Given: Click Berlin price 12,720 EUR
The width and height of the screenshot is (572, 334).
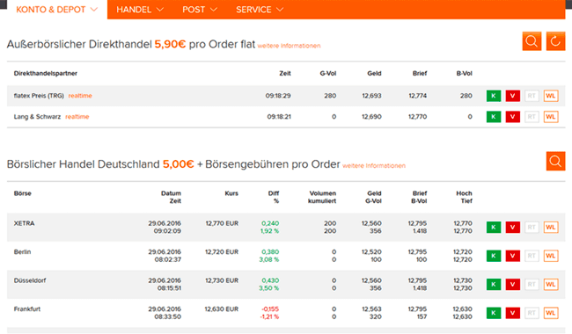Looking at the screenshot, I should coord(222,252).
